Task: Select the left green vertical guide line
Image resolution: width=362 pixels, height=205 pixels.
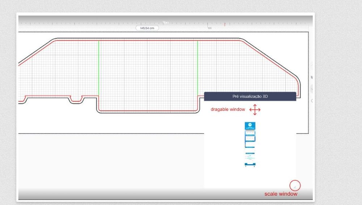Action: coord(98,69)
